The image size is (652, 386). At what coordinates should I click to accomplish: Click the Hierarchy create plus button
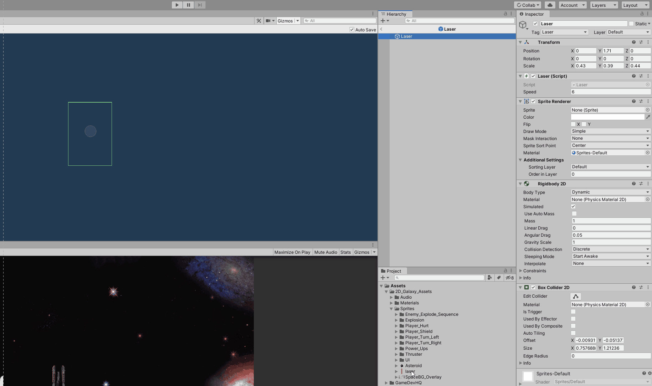coord(383,21)
